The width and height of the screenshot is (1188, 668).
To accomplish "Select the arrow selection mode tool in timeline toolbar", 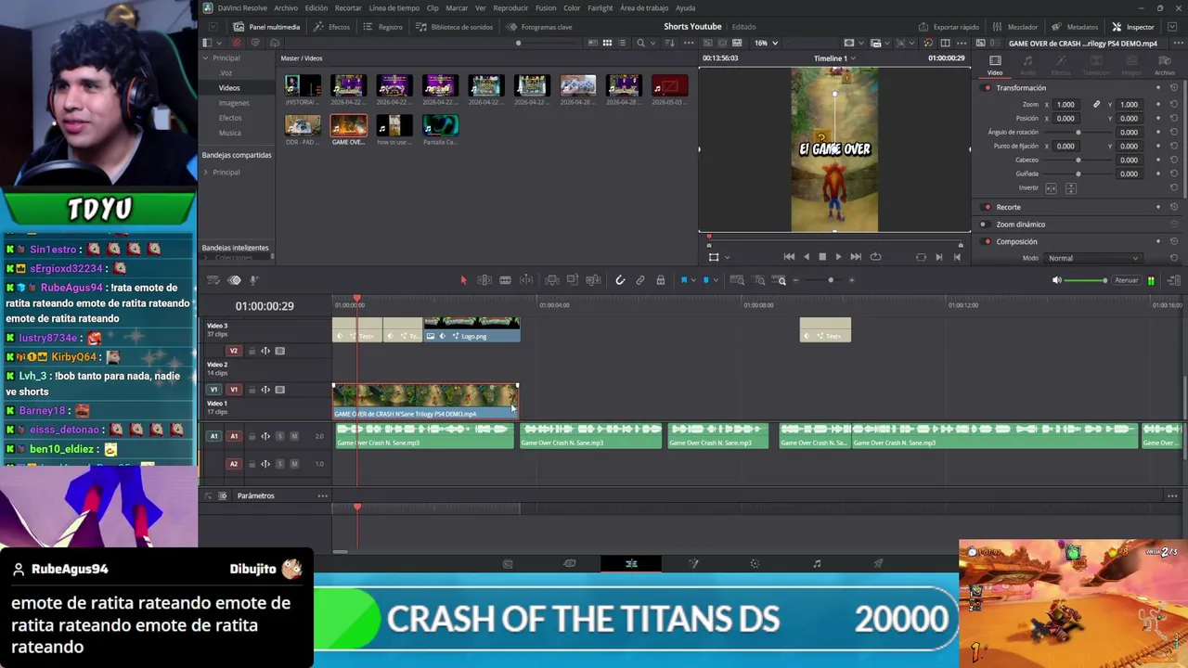I will coord(463,280).
